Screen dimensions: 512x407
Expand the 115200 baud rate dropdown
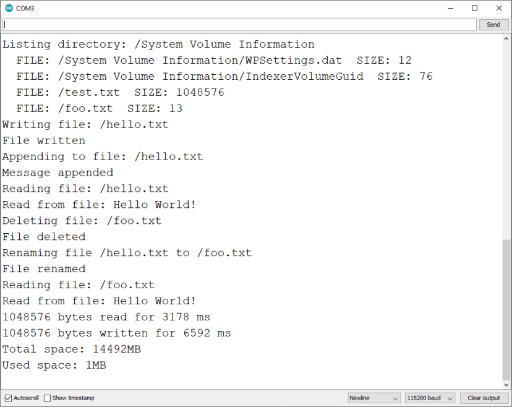(x=430, y=398)
